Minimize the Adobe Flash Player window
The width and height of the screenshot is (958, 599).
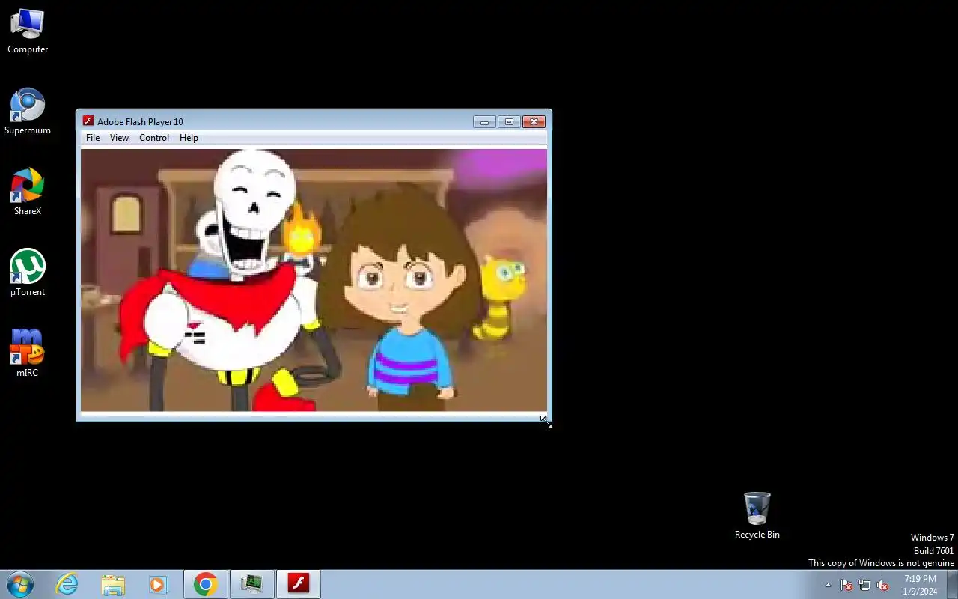tap(484, 121)
